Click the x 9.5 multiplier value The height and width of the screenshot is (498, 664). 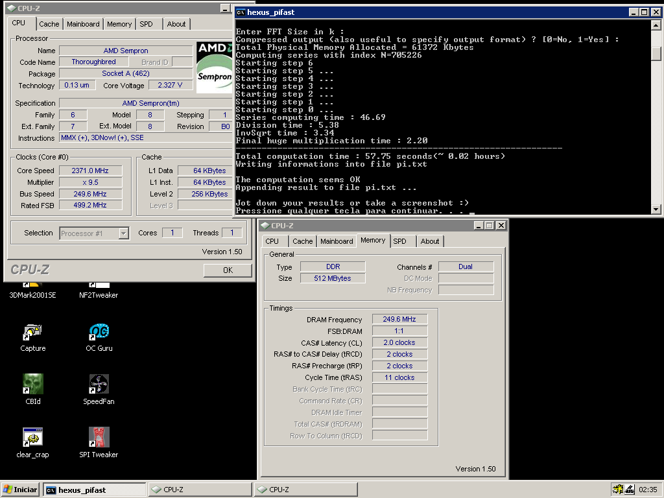(90, 182)
